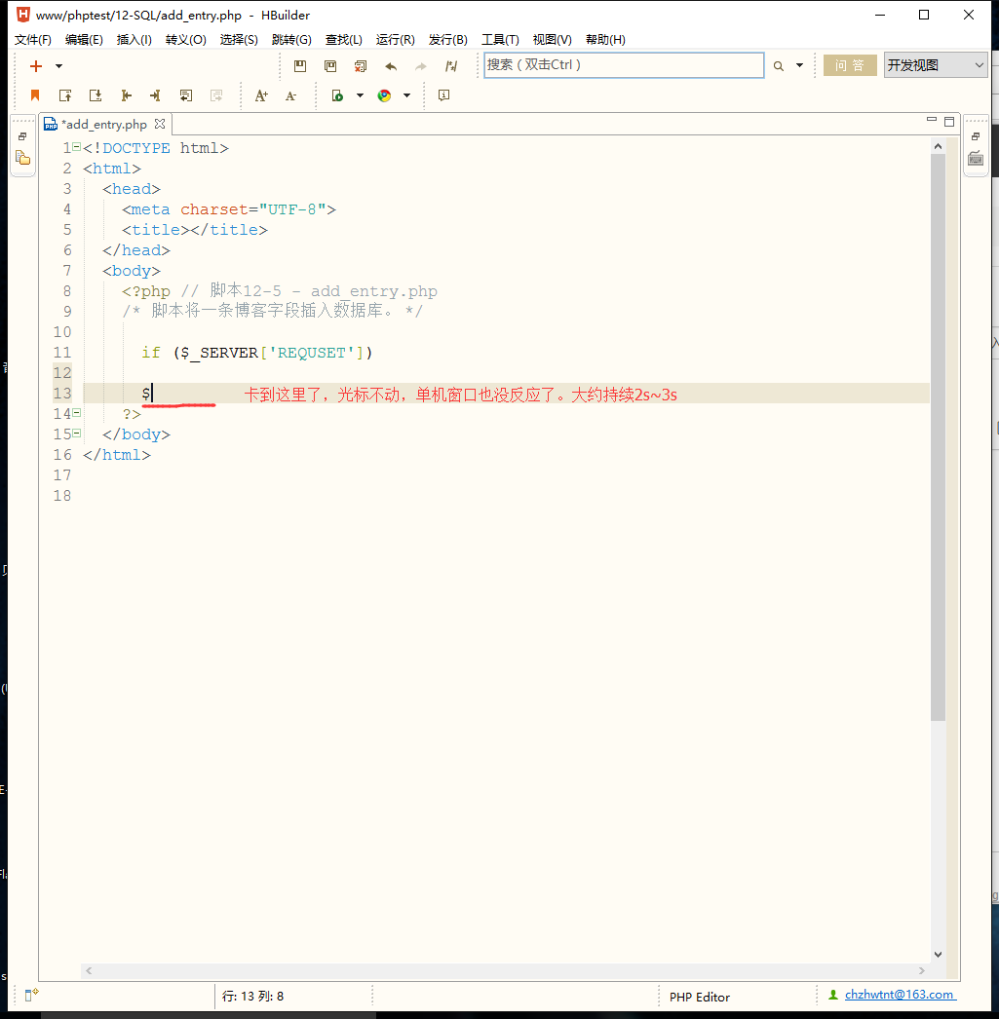Open the 文件(F) menu
Screen dimensions: 999x1019
click(33, 40)
